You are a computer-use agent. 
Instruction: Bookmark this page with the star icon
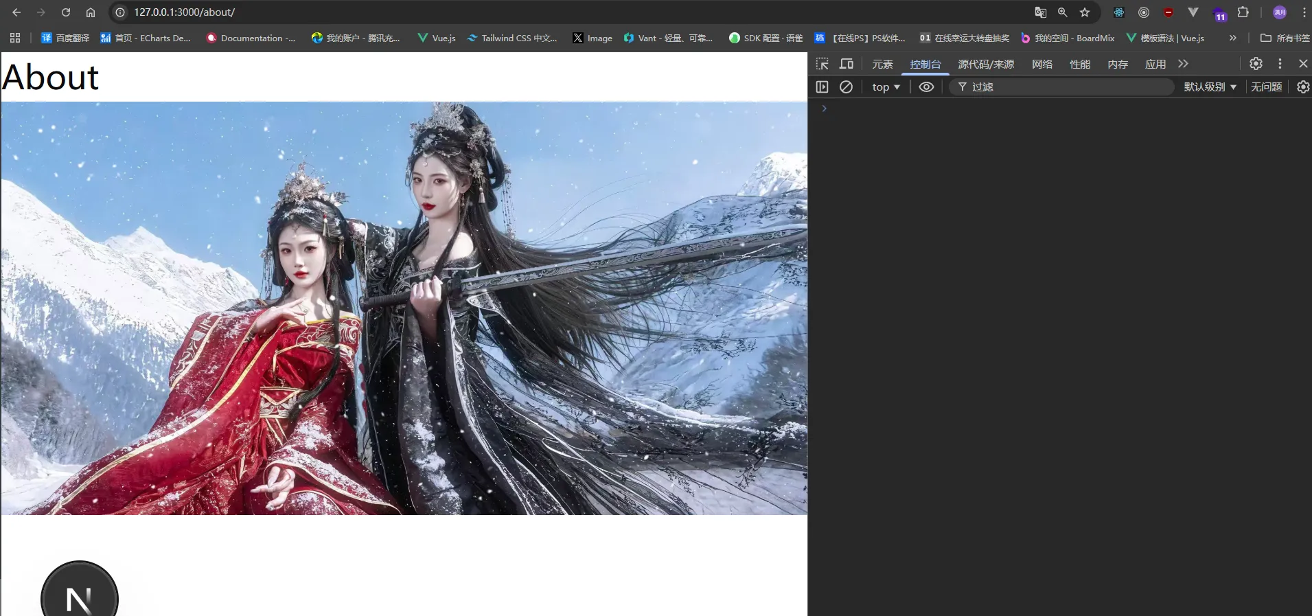[1085, 12]
